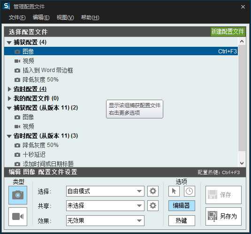Open the 视图(V) menu
The image size is (251, 234).
click(x=65, y=17)
